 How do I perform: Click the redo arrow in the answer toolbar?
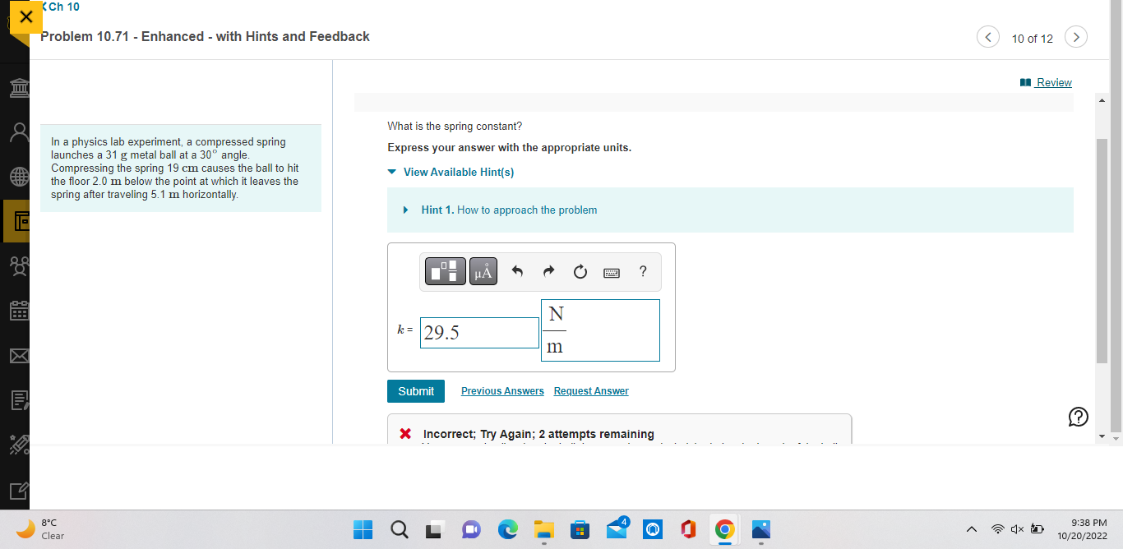point(548,271)
